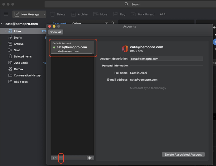Click the Drafts pencil icon
The image size is (216, 166).
point(10,37)
